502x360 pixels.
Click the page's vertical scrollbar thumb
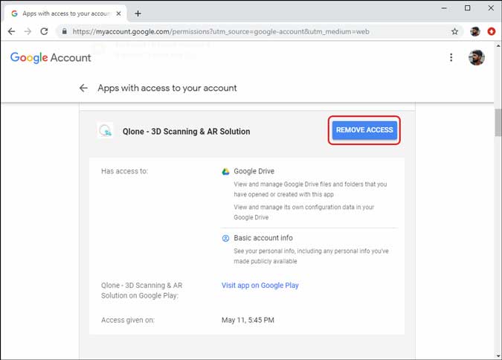498,123
